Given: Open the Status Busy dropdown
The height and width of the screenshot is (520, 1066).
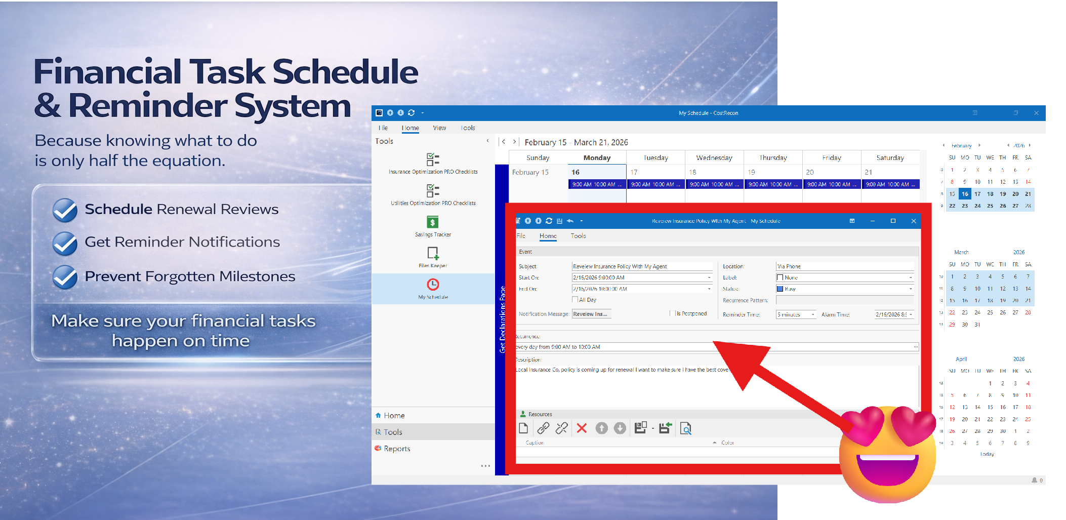Looking at the screenshot, I should (910, 289).
